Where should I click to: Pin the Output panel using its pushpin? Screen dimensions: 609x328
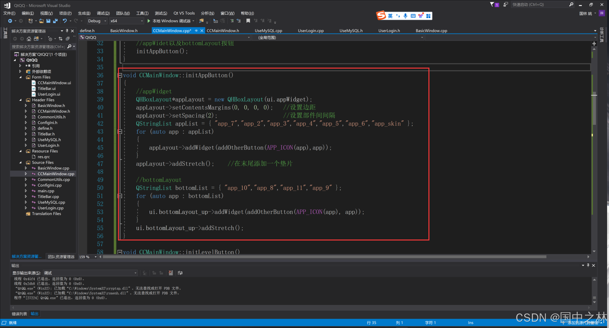[x=588, y=265]
